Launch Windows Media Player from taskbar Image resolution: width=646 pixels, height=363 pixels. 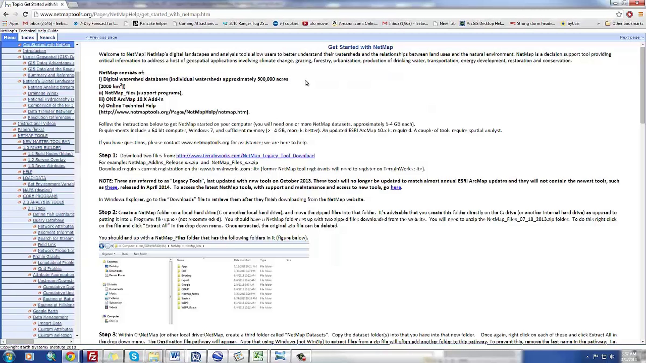pos(29,357)
